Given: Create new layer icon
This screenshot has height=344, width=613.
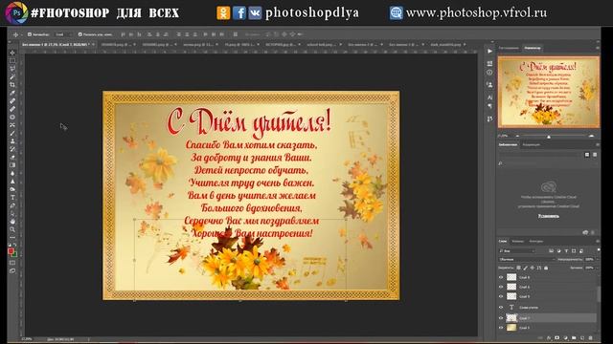Looking at the screenshot, I should [x=582, y=337].
